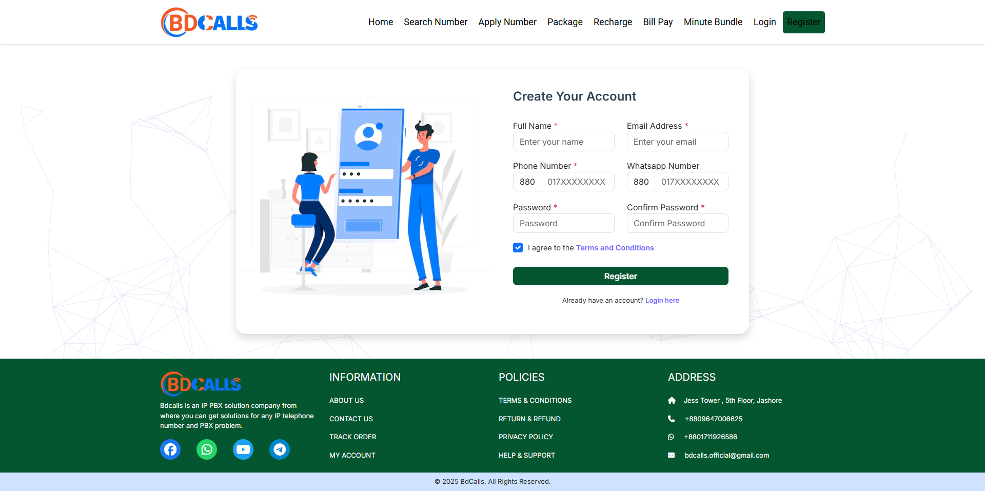Click the BDCalls logo in the header
This screenshot has width=985, height=491.
[209, 22]
